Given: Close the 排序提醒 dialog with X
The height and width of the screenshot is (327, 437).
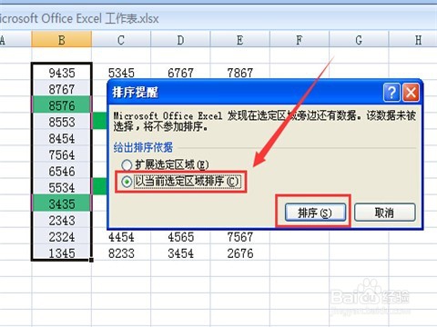Looking at the screenshot, I should click(x=411, y=93).
